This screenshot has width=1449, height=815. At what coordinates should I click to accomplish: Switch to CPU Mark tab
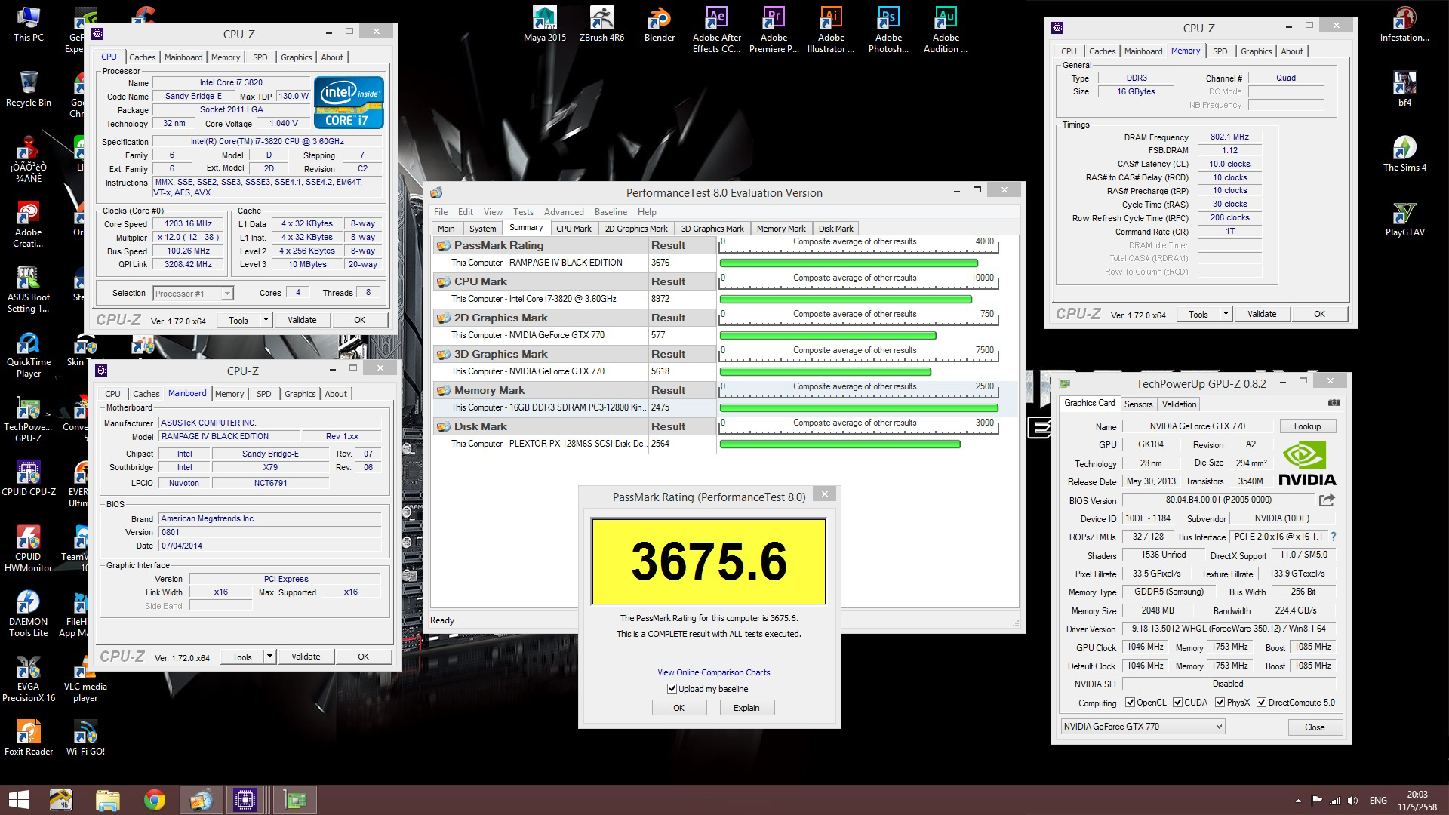(x=574, y=229)
